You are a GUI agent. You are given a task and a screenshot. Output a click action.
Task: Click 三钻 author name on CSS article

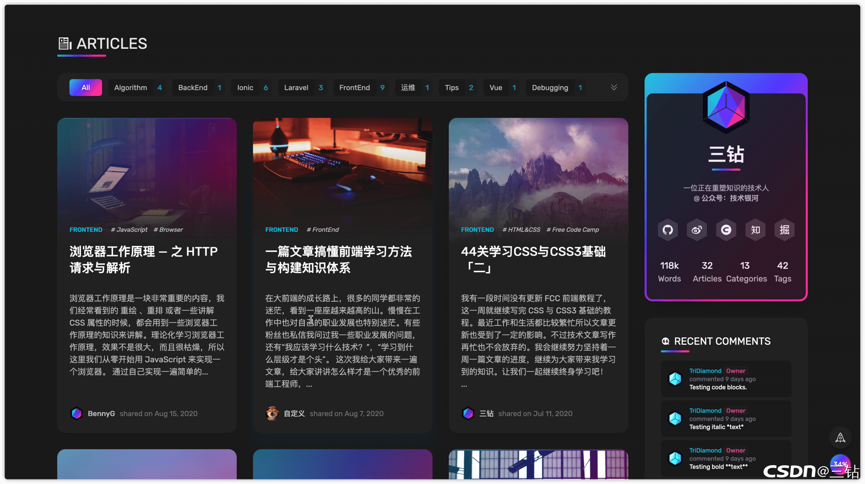tap(487, 414)
